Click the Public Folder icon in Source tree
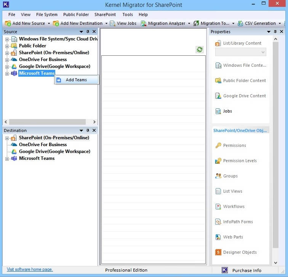288x277 pixels. (14, 46)
